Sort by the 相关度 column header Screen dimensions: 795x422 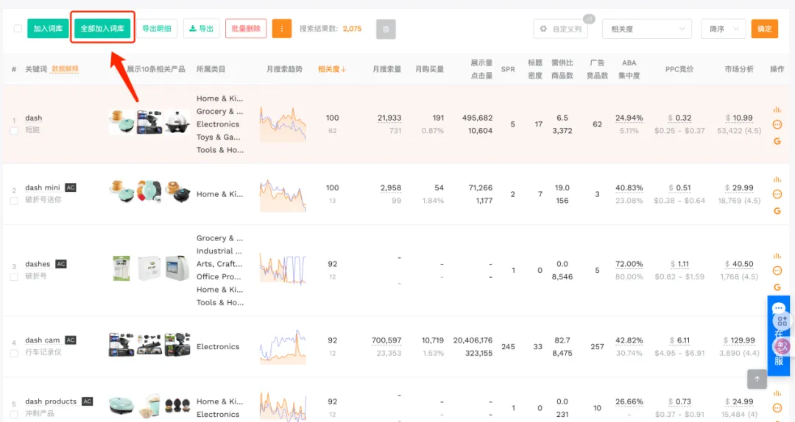(x=331, y=69)
